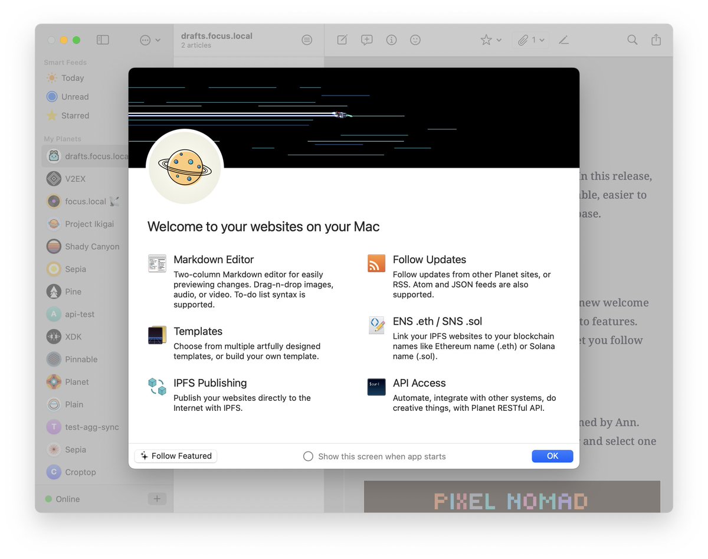Click the article list filter icon
The image size is (708, 559).
tap(307, 40)
